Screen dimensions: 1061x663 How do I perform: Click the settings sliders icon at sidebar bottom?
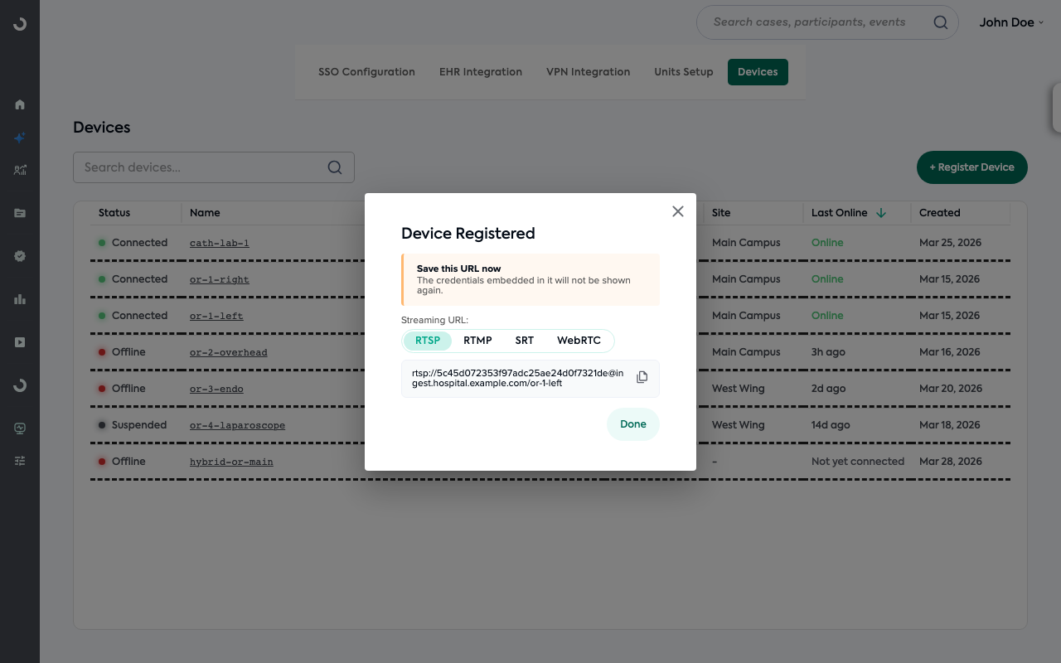tap(19, 460)
